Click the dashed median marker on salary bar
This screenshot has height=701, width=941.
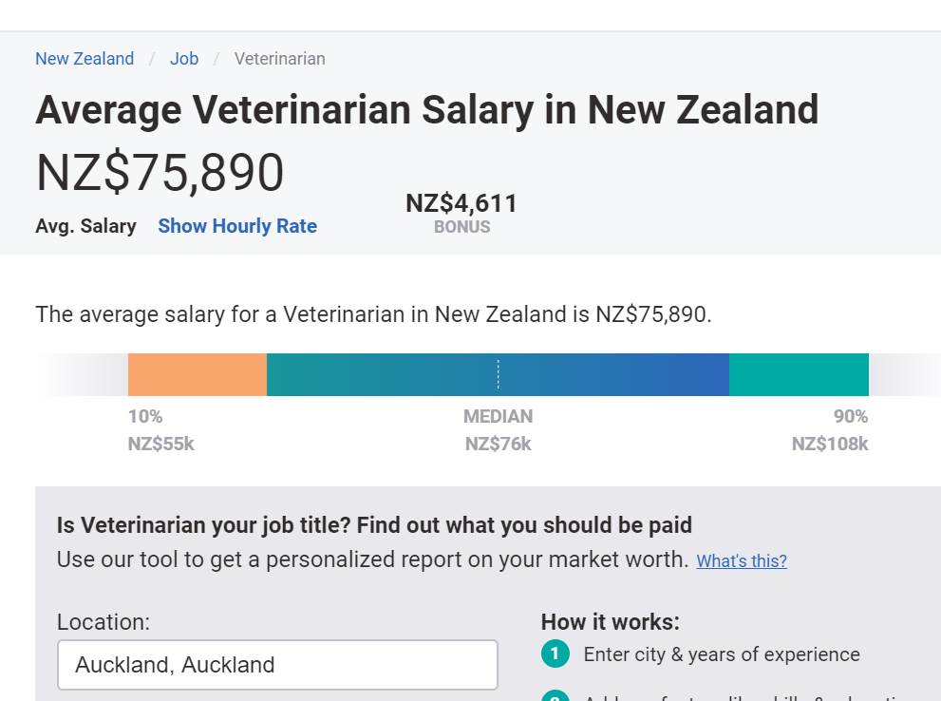click(x=498, y=374)
